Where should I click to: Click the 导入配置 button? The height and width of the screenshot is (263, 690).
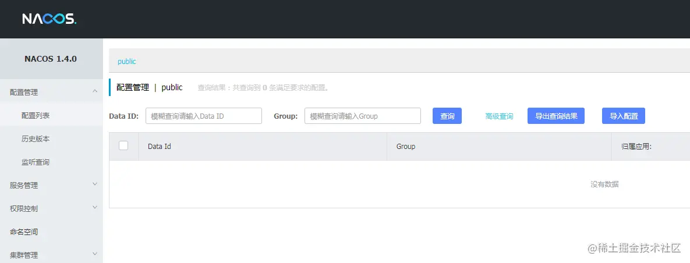pyautogui.click(x=624, y=116)
